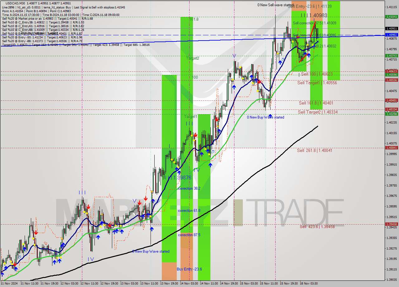Click the red 1.40041 price tag
The width and height of the screenshot is (399, 287).
[x=392, y=148]
